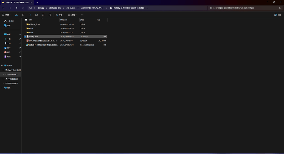
Task: Tick the select-all checkbox in header
Action: pos(26,20)
